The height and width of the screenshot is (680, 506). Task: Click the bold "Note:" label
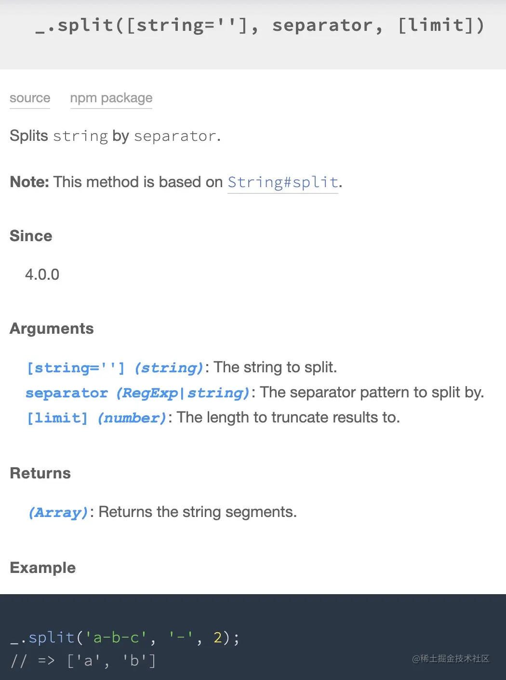[29, 182]
